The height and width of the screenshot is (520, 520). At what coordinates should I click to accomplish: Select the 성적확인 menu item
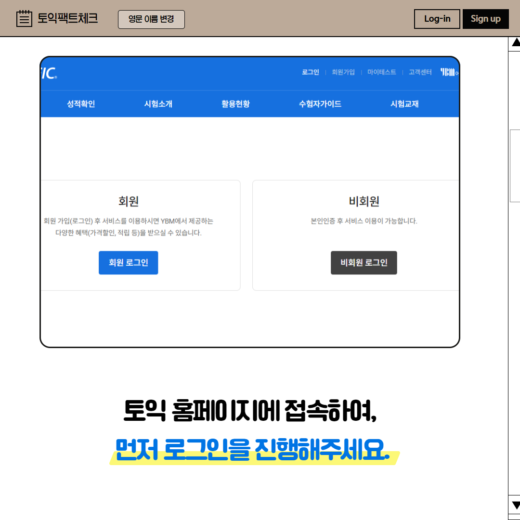pos(81,104)
